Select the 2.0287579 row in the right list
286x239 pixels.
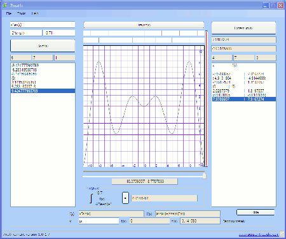pyautogui.click(x=244, y=91)
